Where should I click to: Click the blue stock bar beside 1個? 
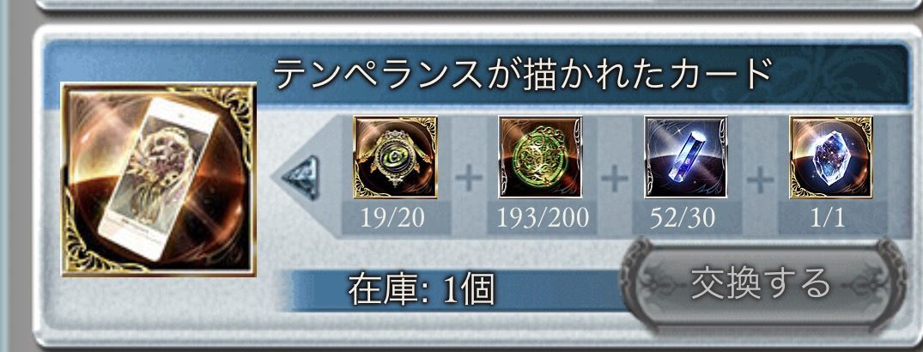pos(453,290)
